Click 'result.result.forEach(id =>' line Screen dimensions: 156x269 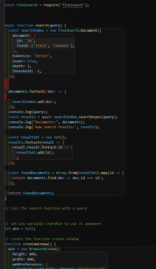coord(42,147)
